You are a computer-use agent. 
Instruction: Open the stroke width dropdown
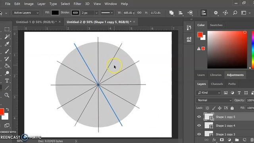tap(96, 13)
